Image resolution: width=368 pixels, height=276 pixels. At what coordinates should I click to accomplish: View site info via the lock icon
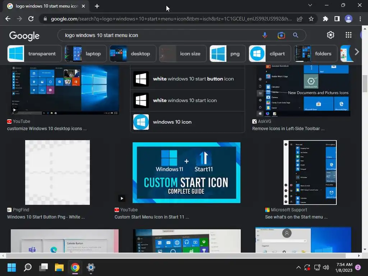[x=45, y=19]
